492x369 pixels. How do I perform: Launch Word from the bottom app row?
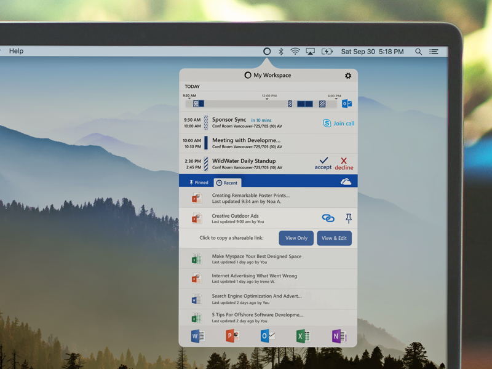coord(197,336)
